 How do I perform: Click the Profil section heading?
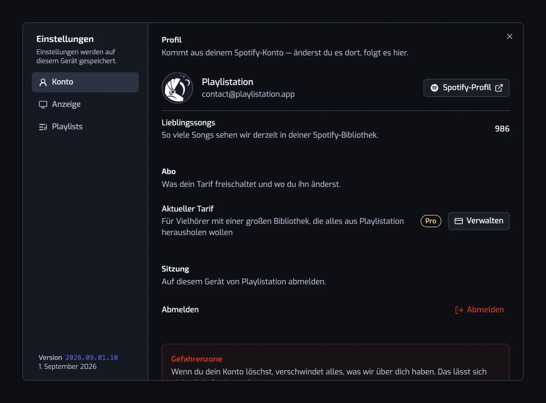[x=171, y=40]
